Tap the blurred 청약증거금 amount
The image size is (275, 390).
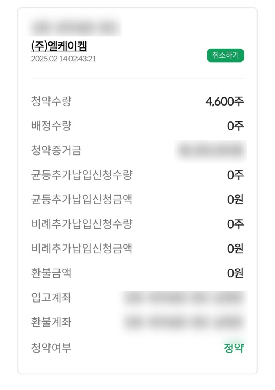pyautogui.click(x=211, y=150)
